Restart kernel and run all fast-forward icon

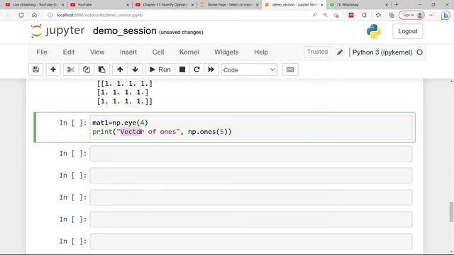tap(211, 69)
